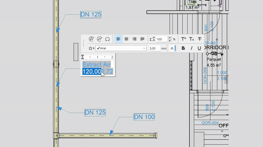Click the Insert Autotext icon
This screenshot has width=263, height=147.
[91, 39]
